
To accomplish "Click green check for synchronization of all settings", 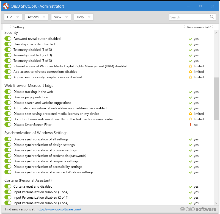I will (x=190, y=140).
